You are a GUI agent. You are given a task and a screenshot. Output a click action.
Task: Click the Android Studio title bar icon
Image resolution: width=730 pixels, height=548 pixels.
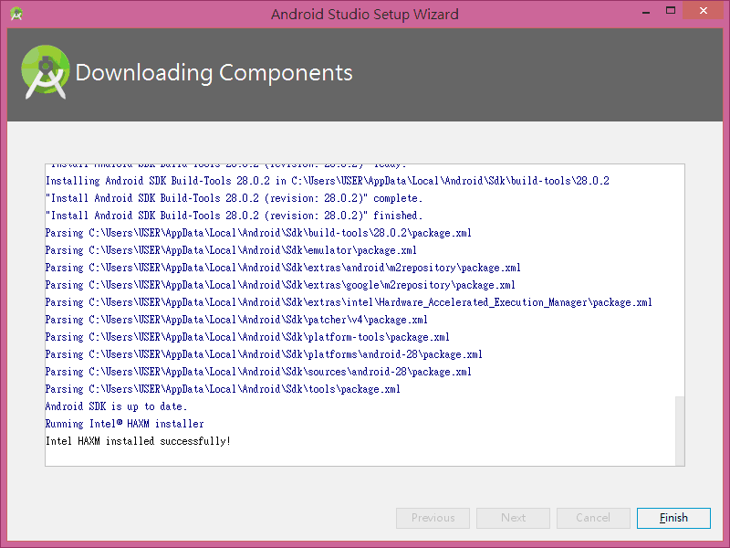[16, 14]
